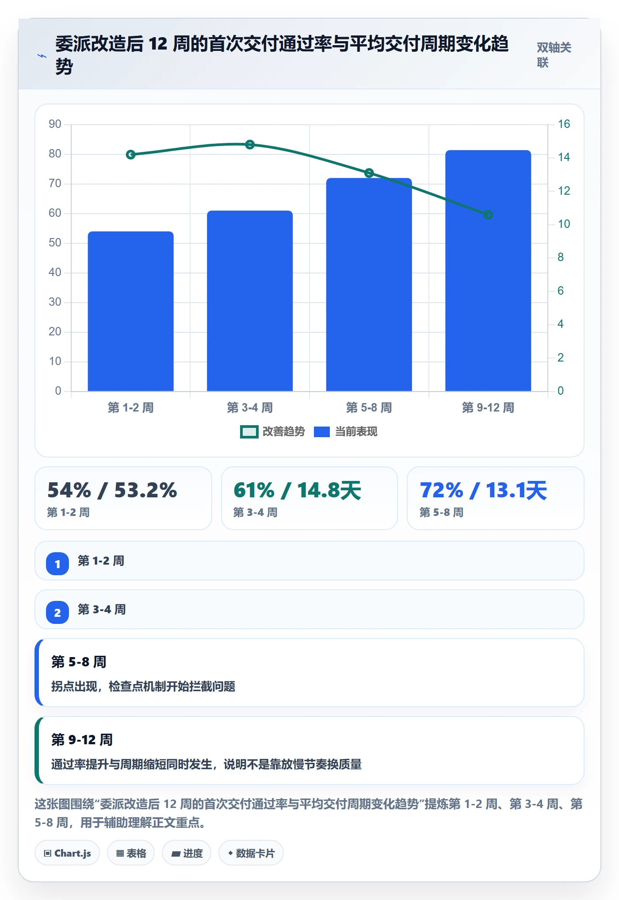The width and height of the screenshot is (619, 900).
Task: Select the 61% / 14.8天 stat card
Action: coord(309,498)
